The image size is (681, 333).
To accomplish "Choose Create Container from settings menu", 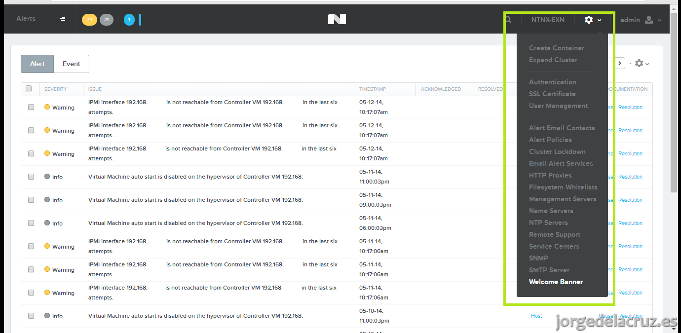I will [x=557, y=48].
